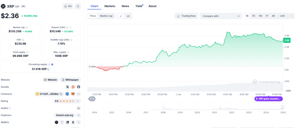296x128 pixels.
Task: Open the XRP Whitepaper link
Action: pyautogui.click(x=71, y=80)
